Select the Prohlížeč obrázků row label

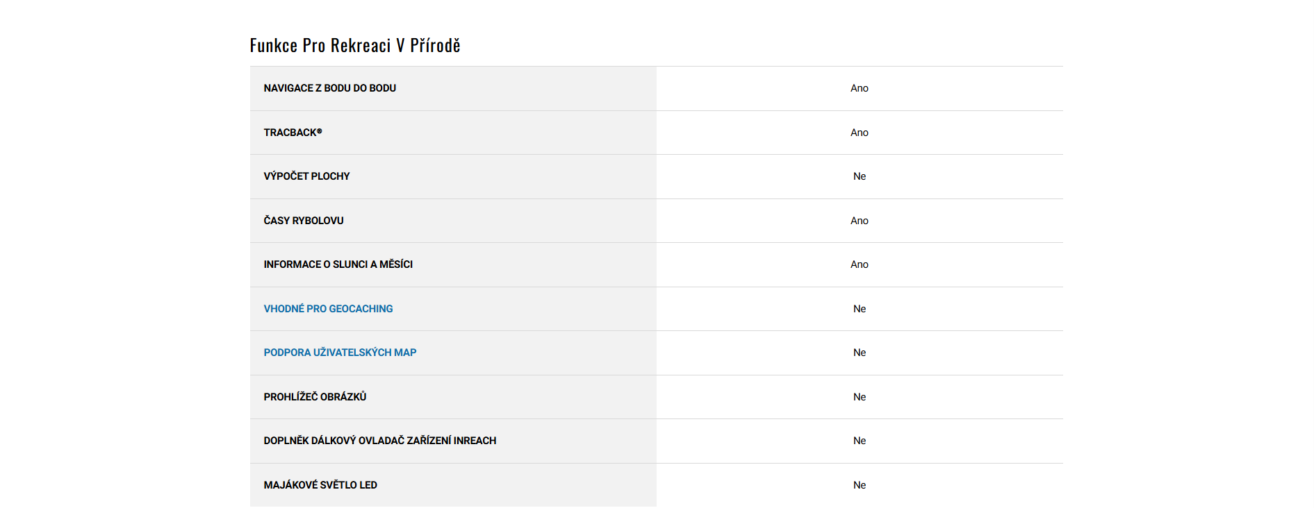[315, 397]
